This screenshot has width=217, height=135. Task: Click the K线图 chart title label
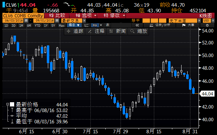pos(206,16)
